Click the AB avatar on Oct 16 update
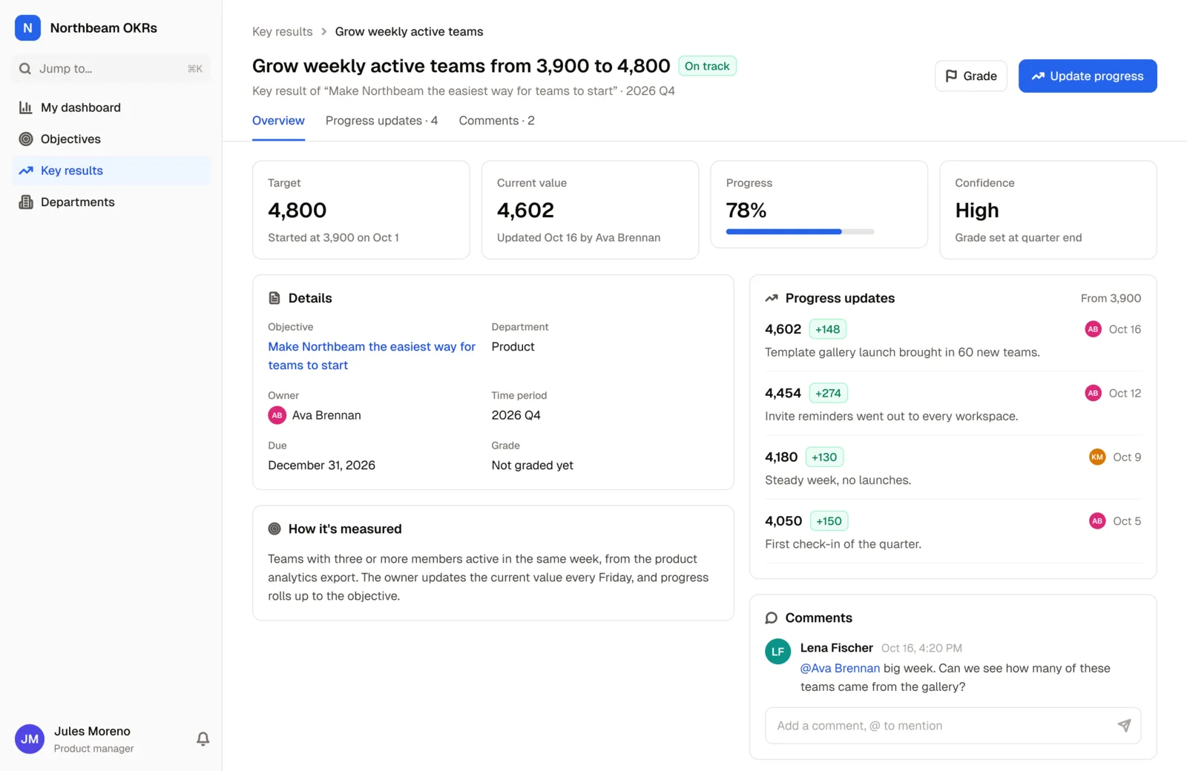 (1093, 329)
